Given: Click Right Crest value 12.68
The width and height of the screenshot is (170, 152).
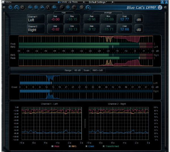Looking at the screenshot, I should 125,29.
